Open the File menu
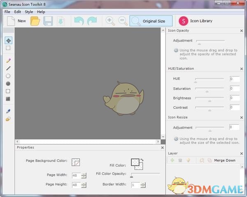 tap(7, 12)
